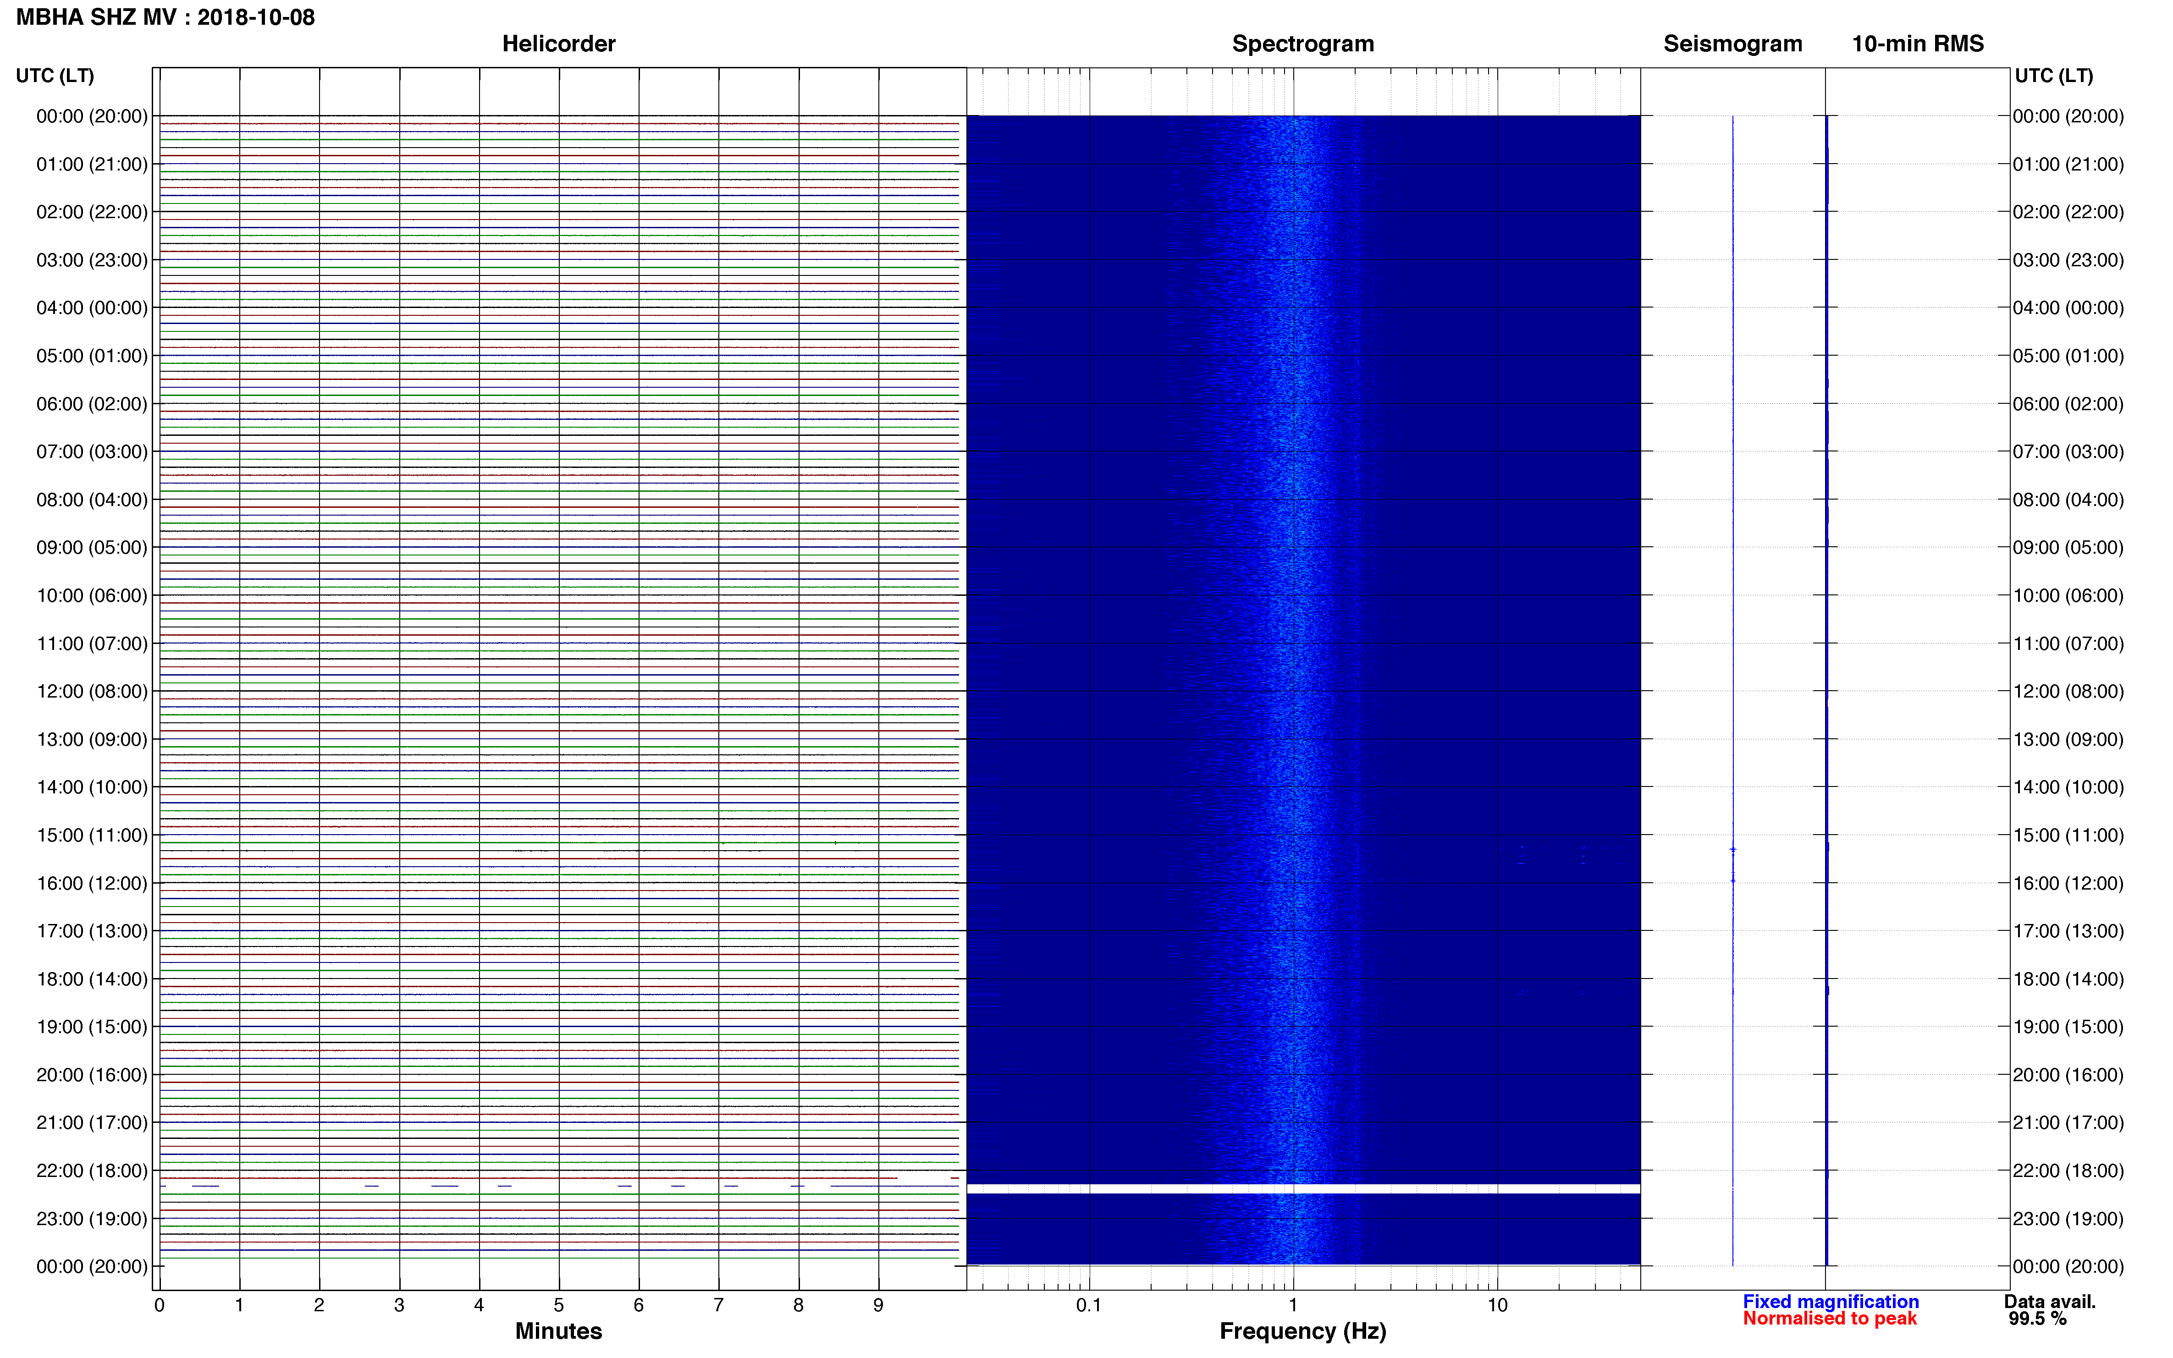Click the 'UTC (LT)' label beside the RMS panel
Image resolution: width=2173 pixels, height=1358 pixels.
[x=2053, y=76]
